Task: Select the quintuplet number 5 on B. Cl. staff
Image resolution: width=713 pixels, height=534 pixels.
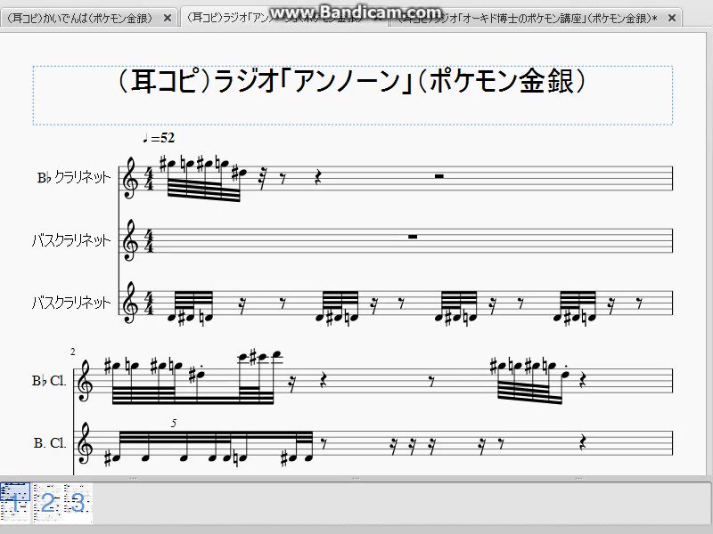Action: coord(174,424)
